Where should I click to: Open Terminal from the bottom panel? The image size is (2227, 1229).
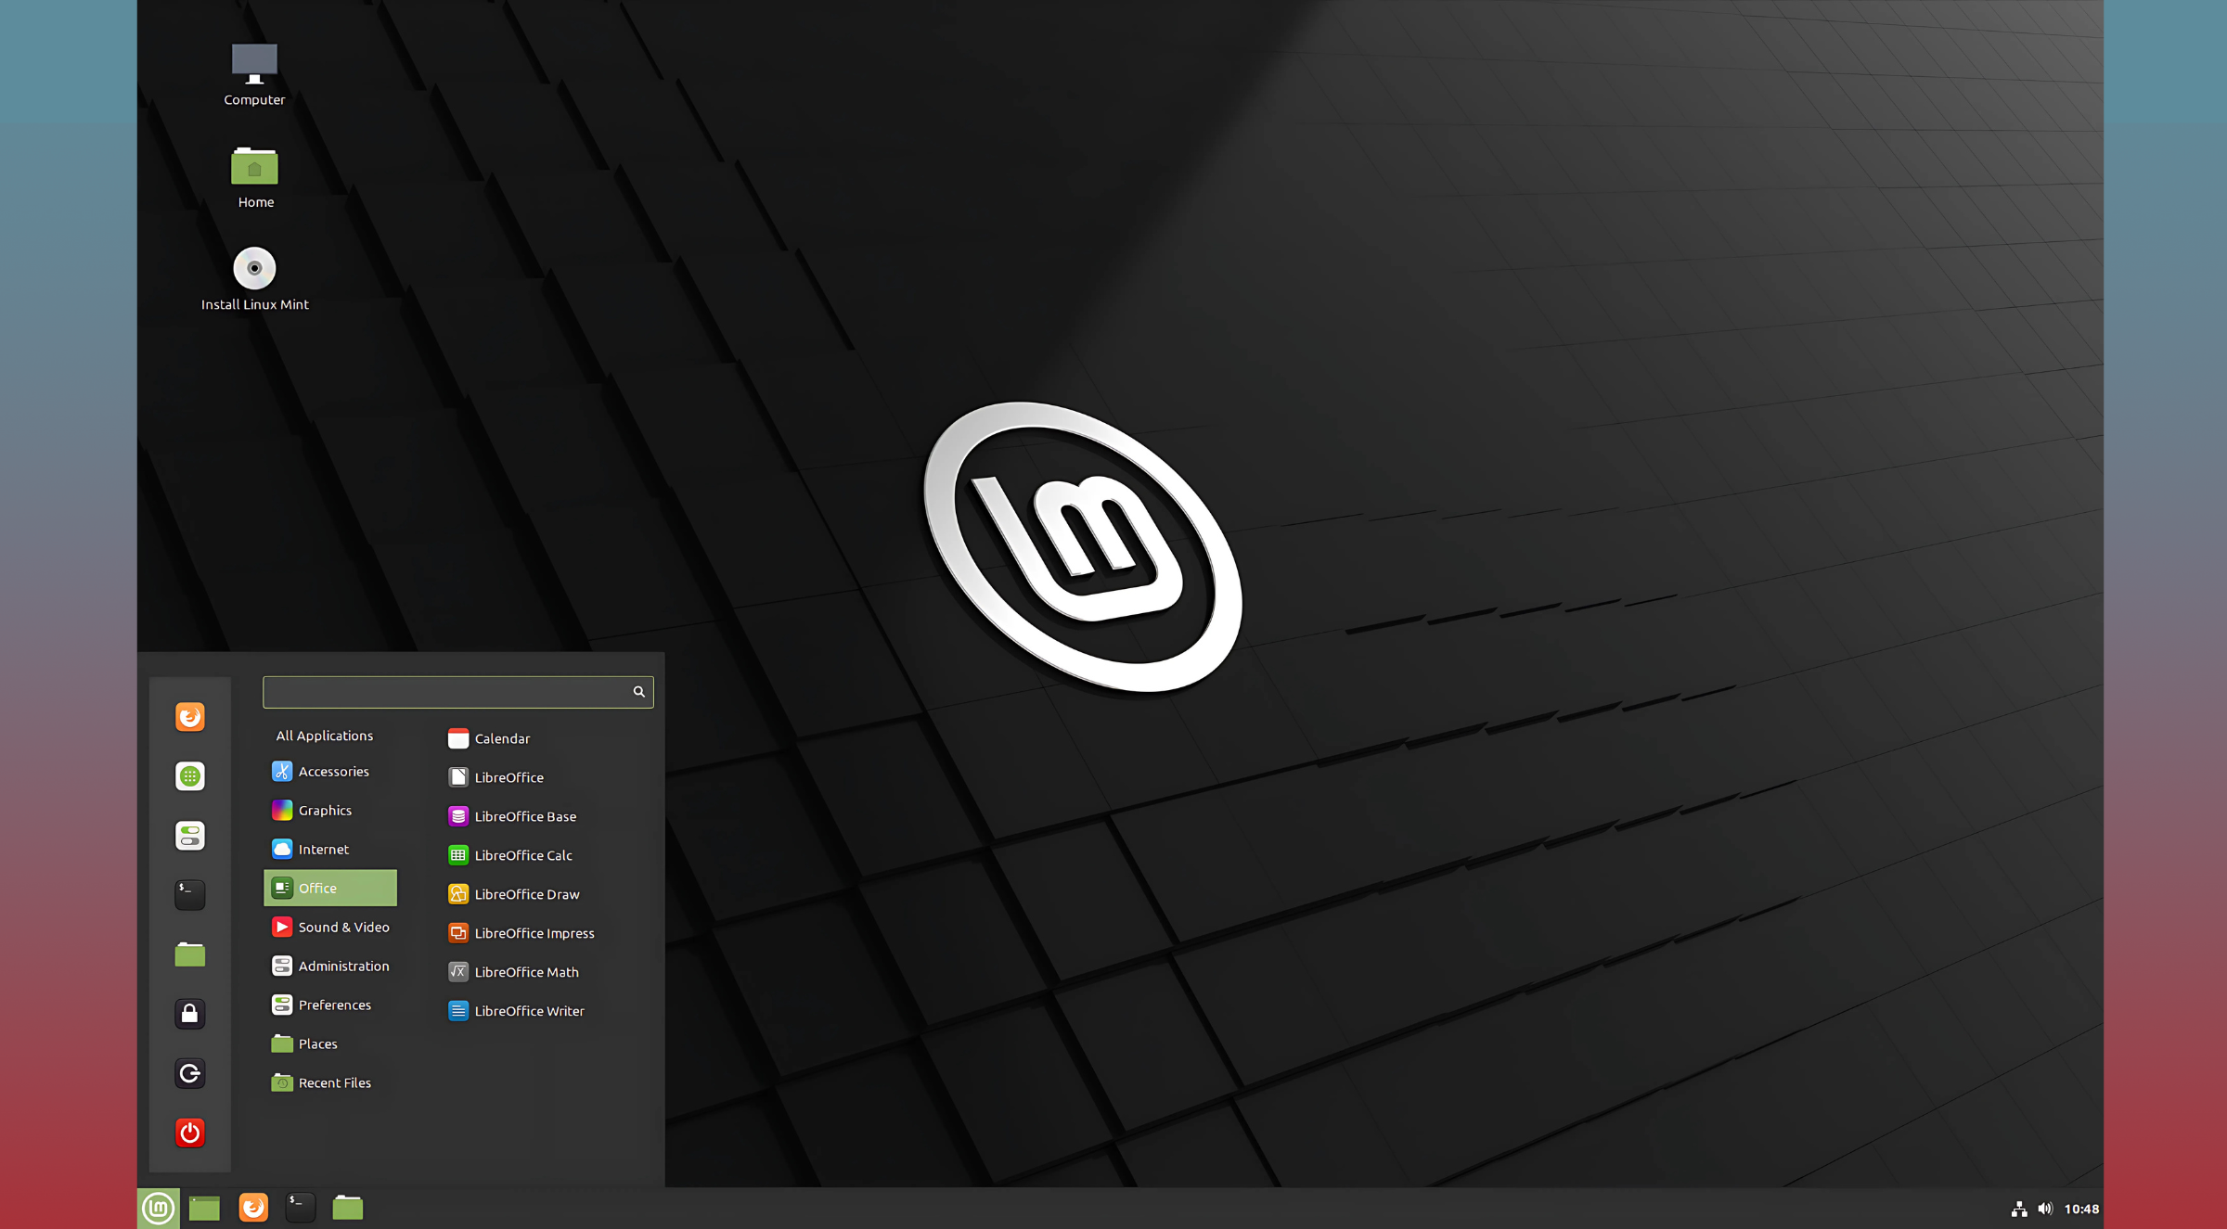(300, 1208)
